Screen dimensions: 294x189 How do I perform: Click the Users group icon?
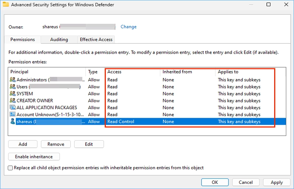coord(12,87)
